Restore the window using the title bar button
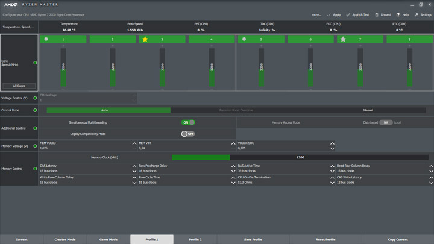 (x=421, y=4)
